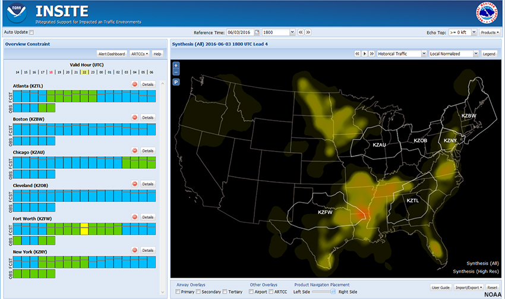This screenshot has height=299, width=505.
Task: Show the map Legend
Action: tap(489, 54)
